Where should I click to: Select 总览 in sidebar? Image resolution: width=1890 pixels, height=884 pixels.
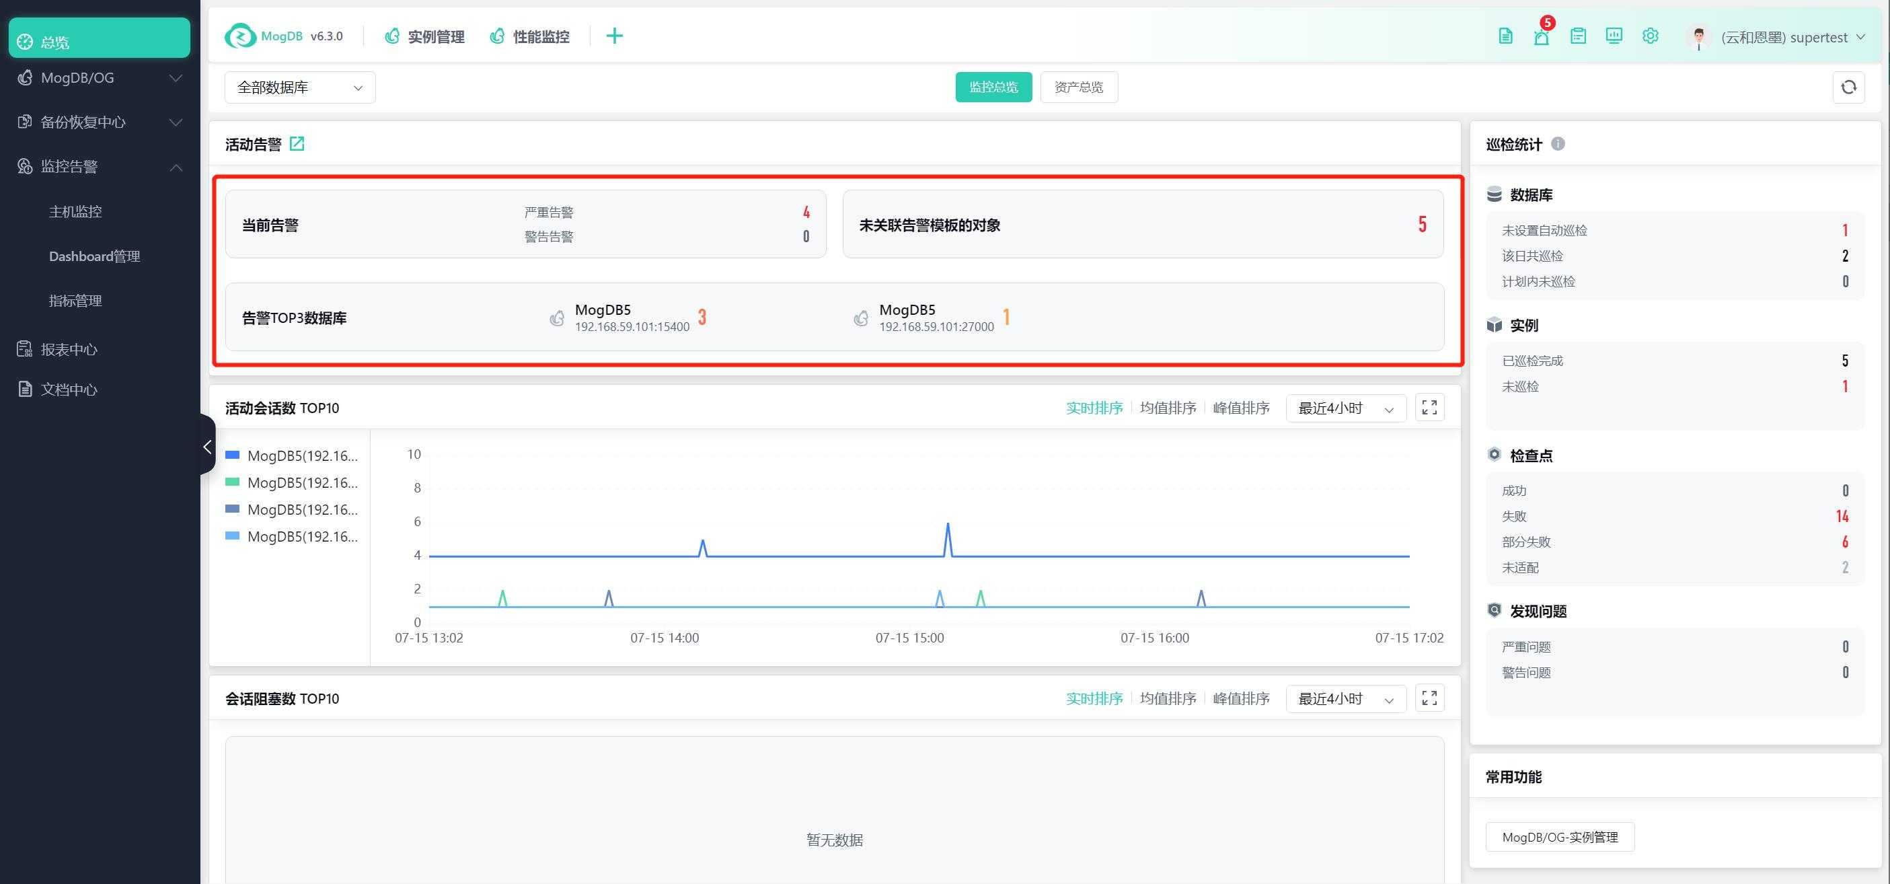click(100, 38)
